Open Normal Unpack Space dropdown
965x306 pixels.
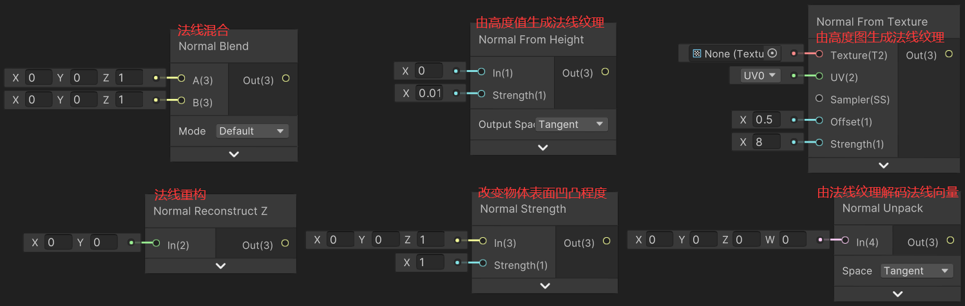[x=917, y=271]
